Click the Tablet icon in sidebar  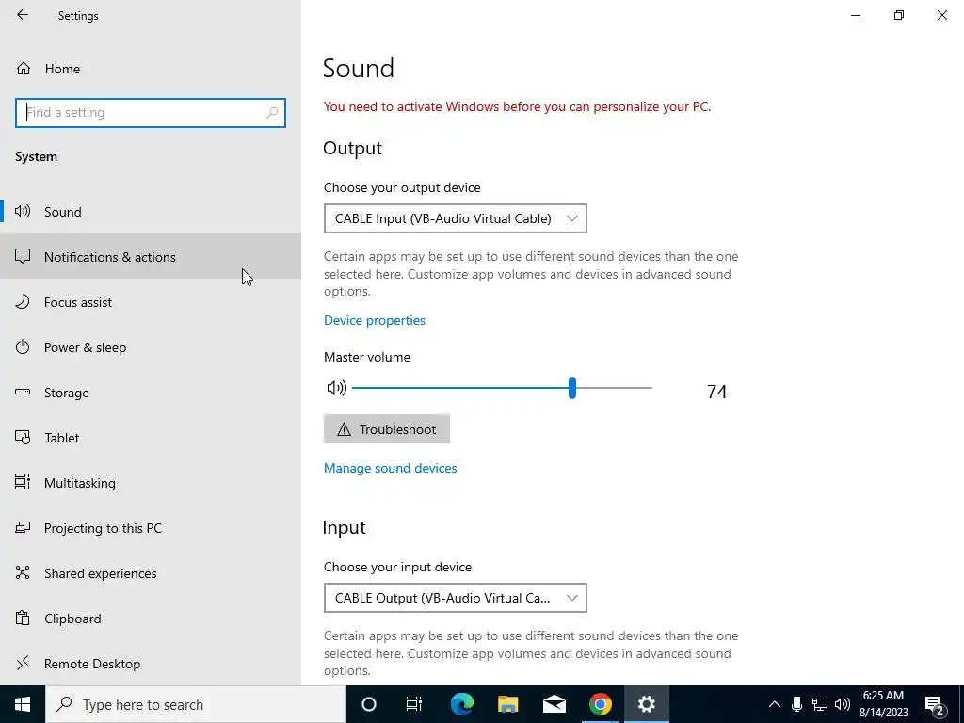(x=23, y=437)
